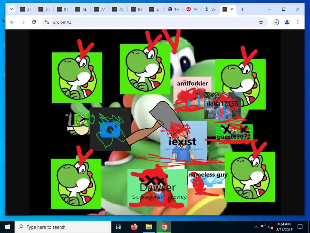310x233 pixels.
Task: Switch to the Downloads tab
Action: [x=211, y=9]
